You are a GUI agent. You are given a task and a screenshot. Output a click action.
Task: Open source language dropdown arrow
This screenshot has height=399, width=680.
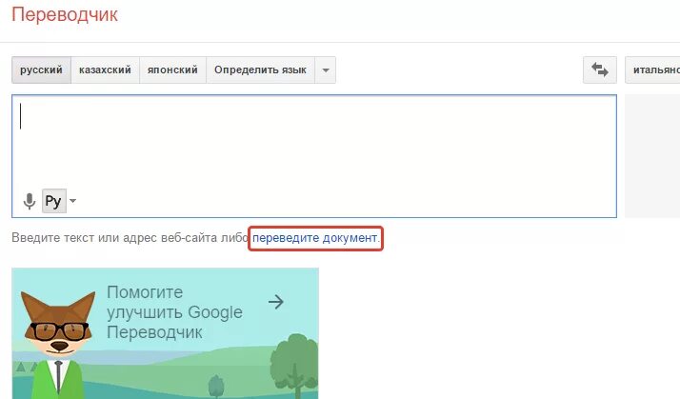coord(326,70)
